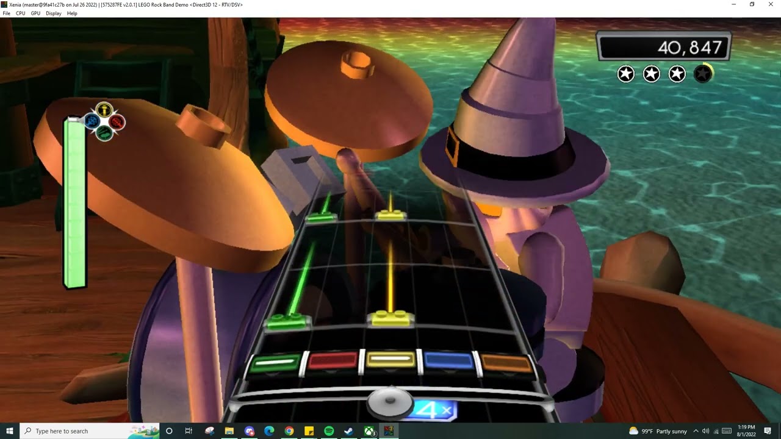Click the first filled star rating

(x=625, y=74)
